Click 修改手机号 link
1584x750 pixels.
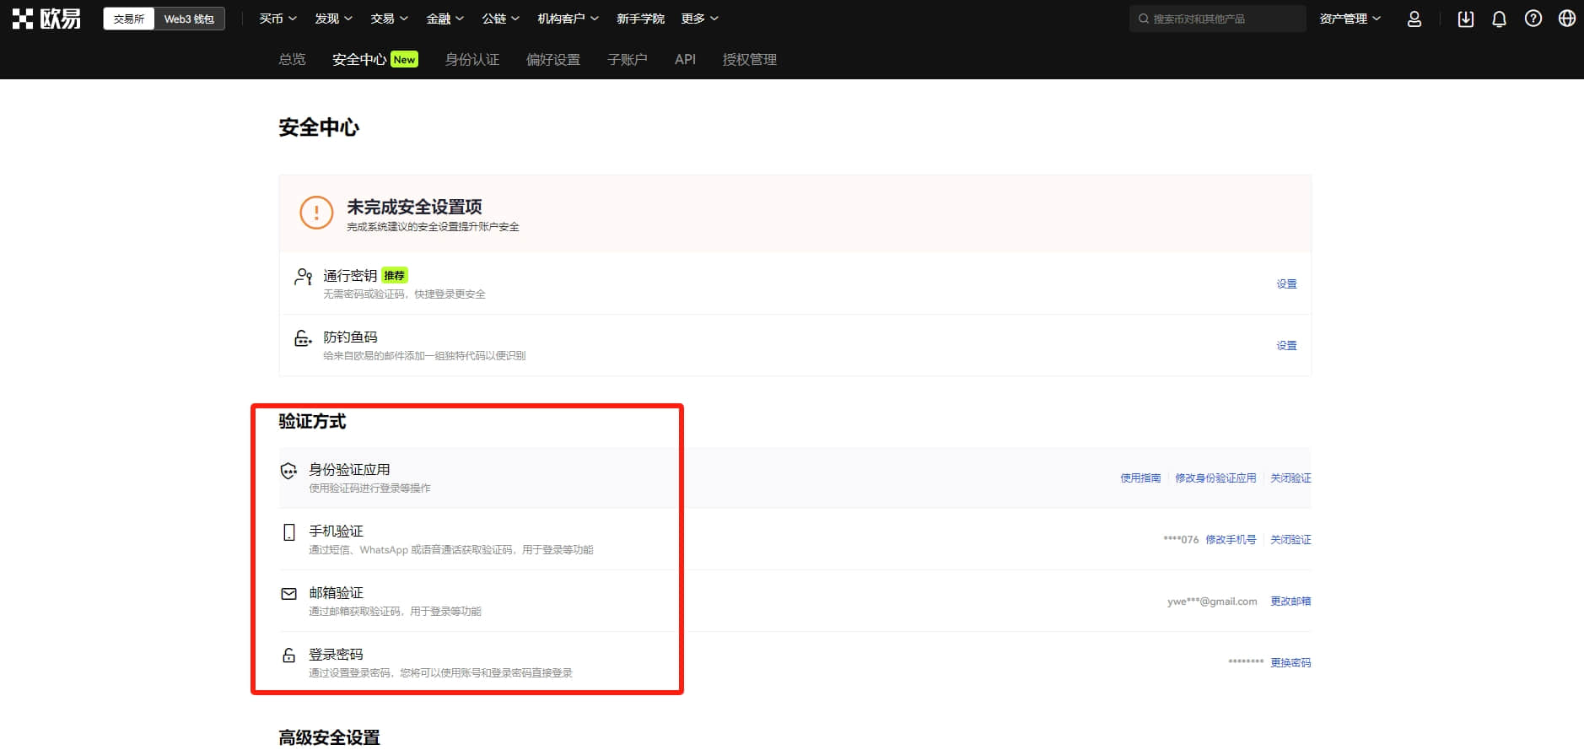point(1231,540)
